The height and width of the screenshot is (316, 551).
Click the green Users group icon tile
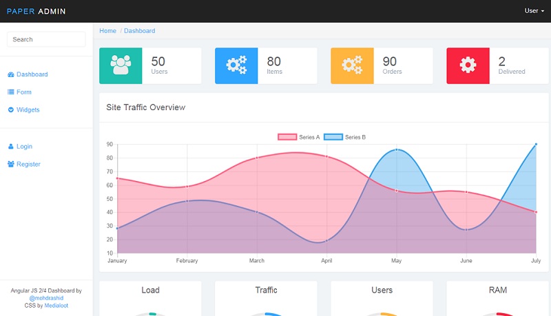(121, 65)
